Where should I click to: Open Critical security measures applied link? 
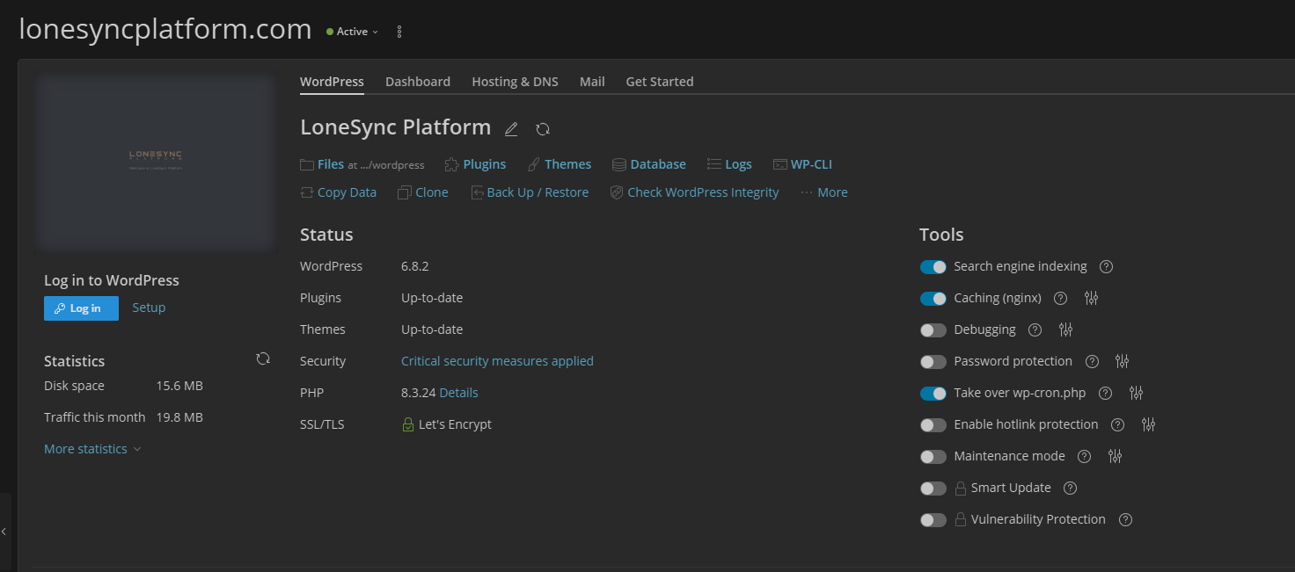point(497,361)
